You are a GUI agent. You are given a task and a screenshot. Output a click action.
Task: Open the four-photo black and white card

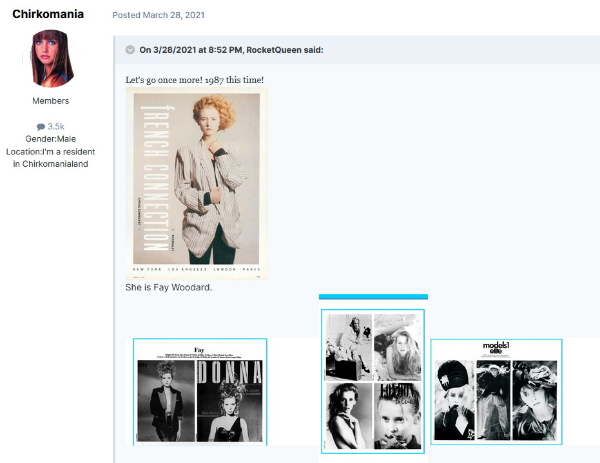point(373,381)
